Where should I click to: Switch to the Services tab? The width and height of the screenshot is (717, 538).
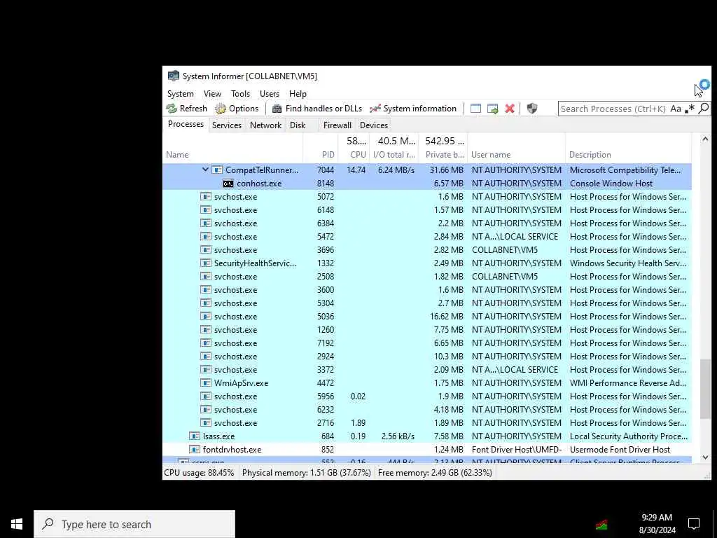coord(226,125)
